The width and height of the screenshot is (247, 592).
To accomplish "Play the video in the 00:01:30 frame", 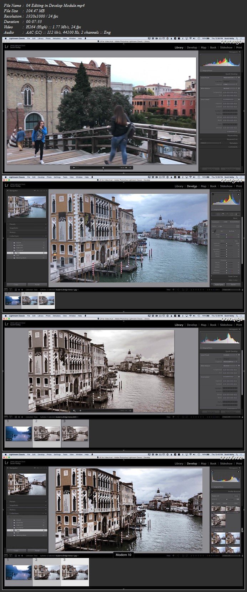I will coord(74,167).
